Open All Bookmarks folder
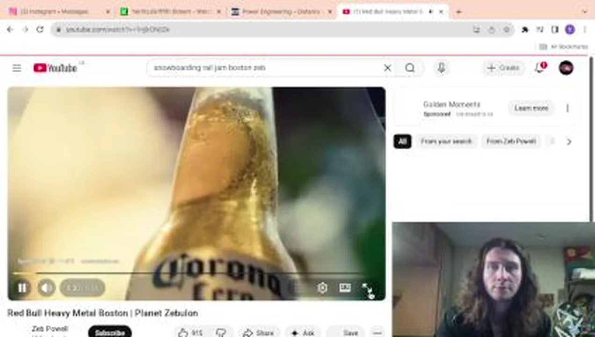This screenshot has height=337, width=595. click(x=564, y=47)
